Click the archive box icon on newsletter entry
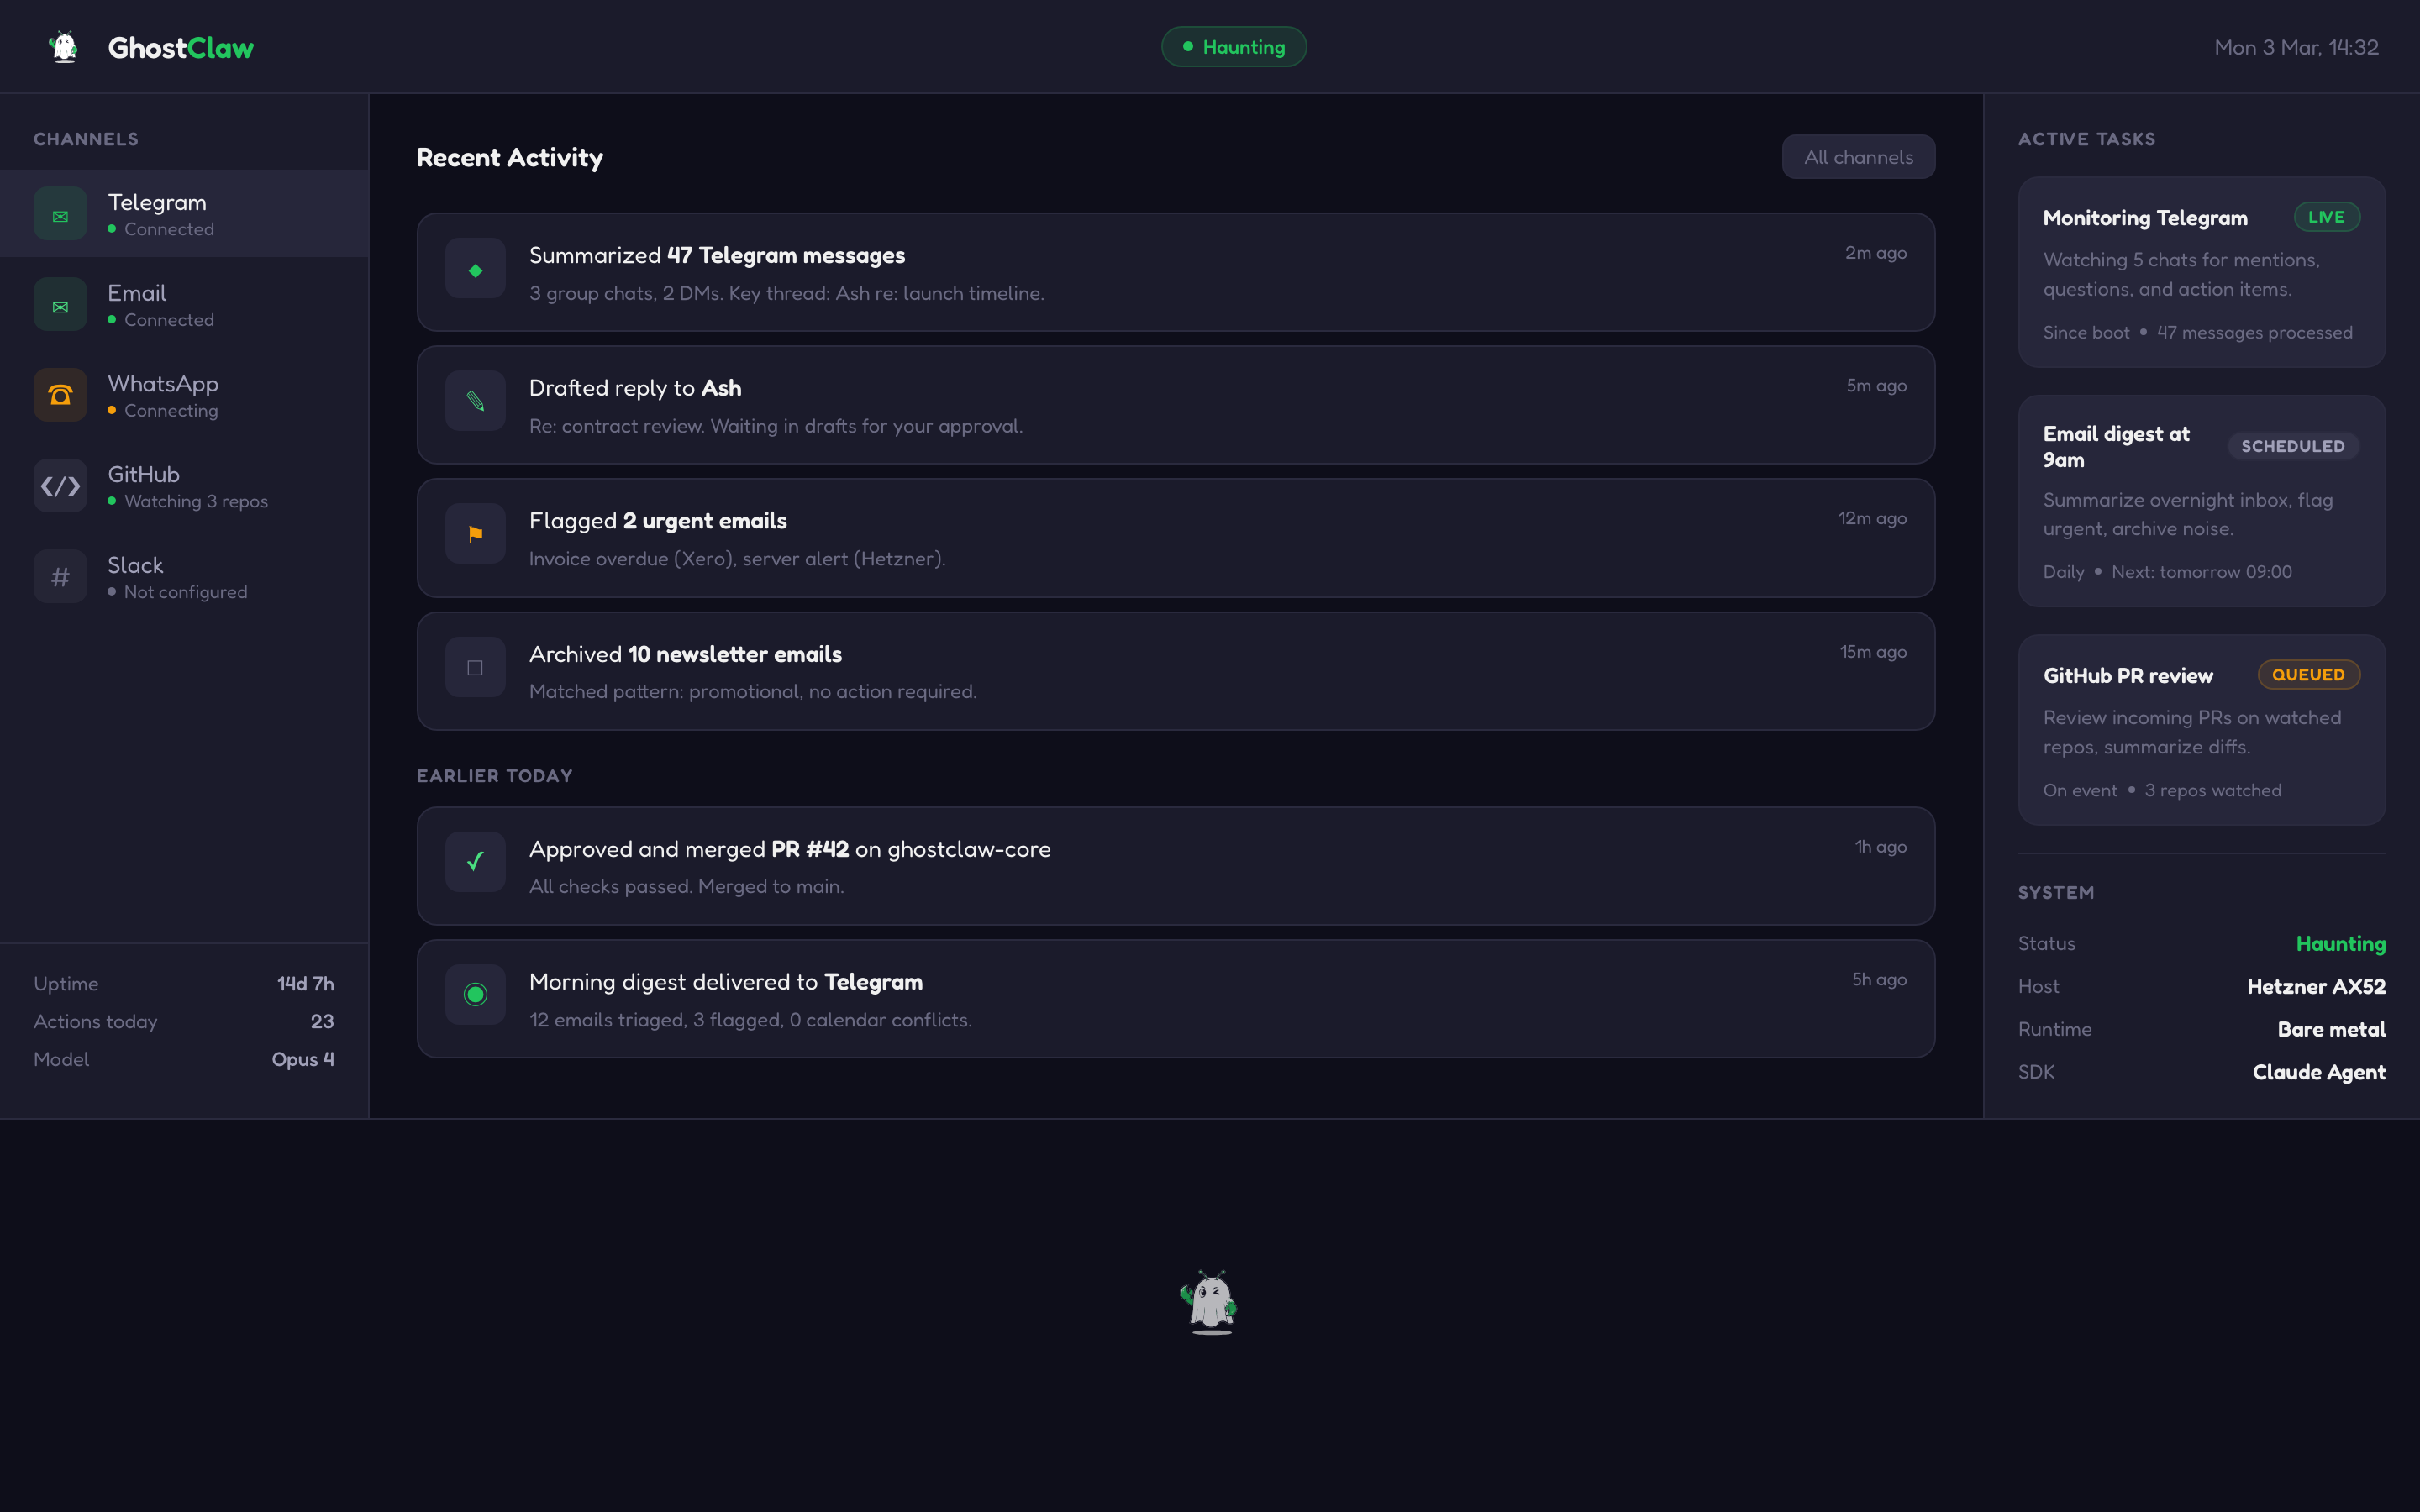Viewport: 2420px width, 1512px height. click(x=475, y=666)
